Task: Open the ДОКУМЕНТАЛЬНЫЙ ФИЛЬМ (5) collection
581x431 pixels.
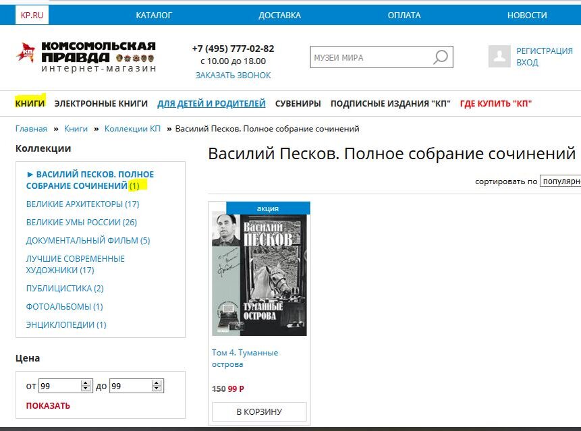Action: coord(88,240)
